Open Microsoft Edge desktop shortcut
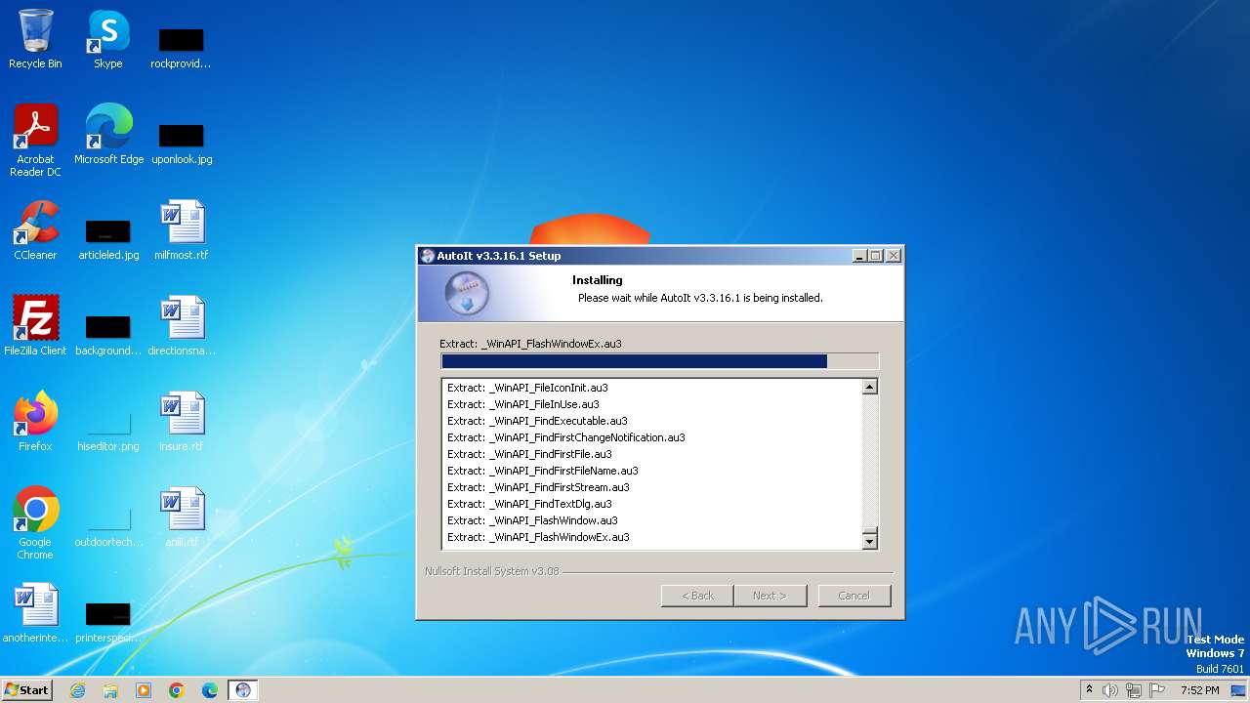Viewport: 1250px width, 703px height. click(x=108, y=134)
